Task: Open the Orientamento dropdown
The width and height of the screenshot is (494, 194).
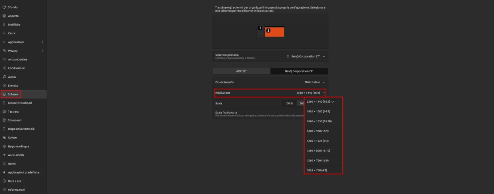Action: click(315, 82)
